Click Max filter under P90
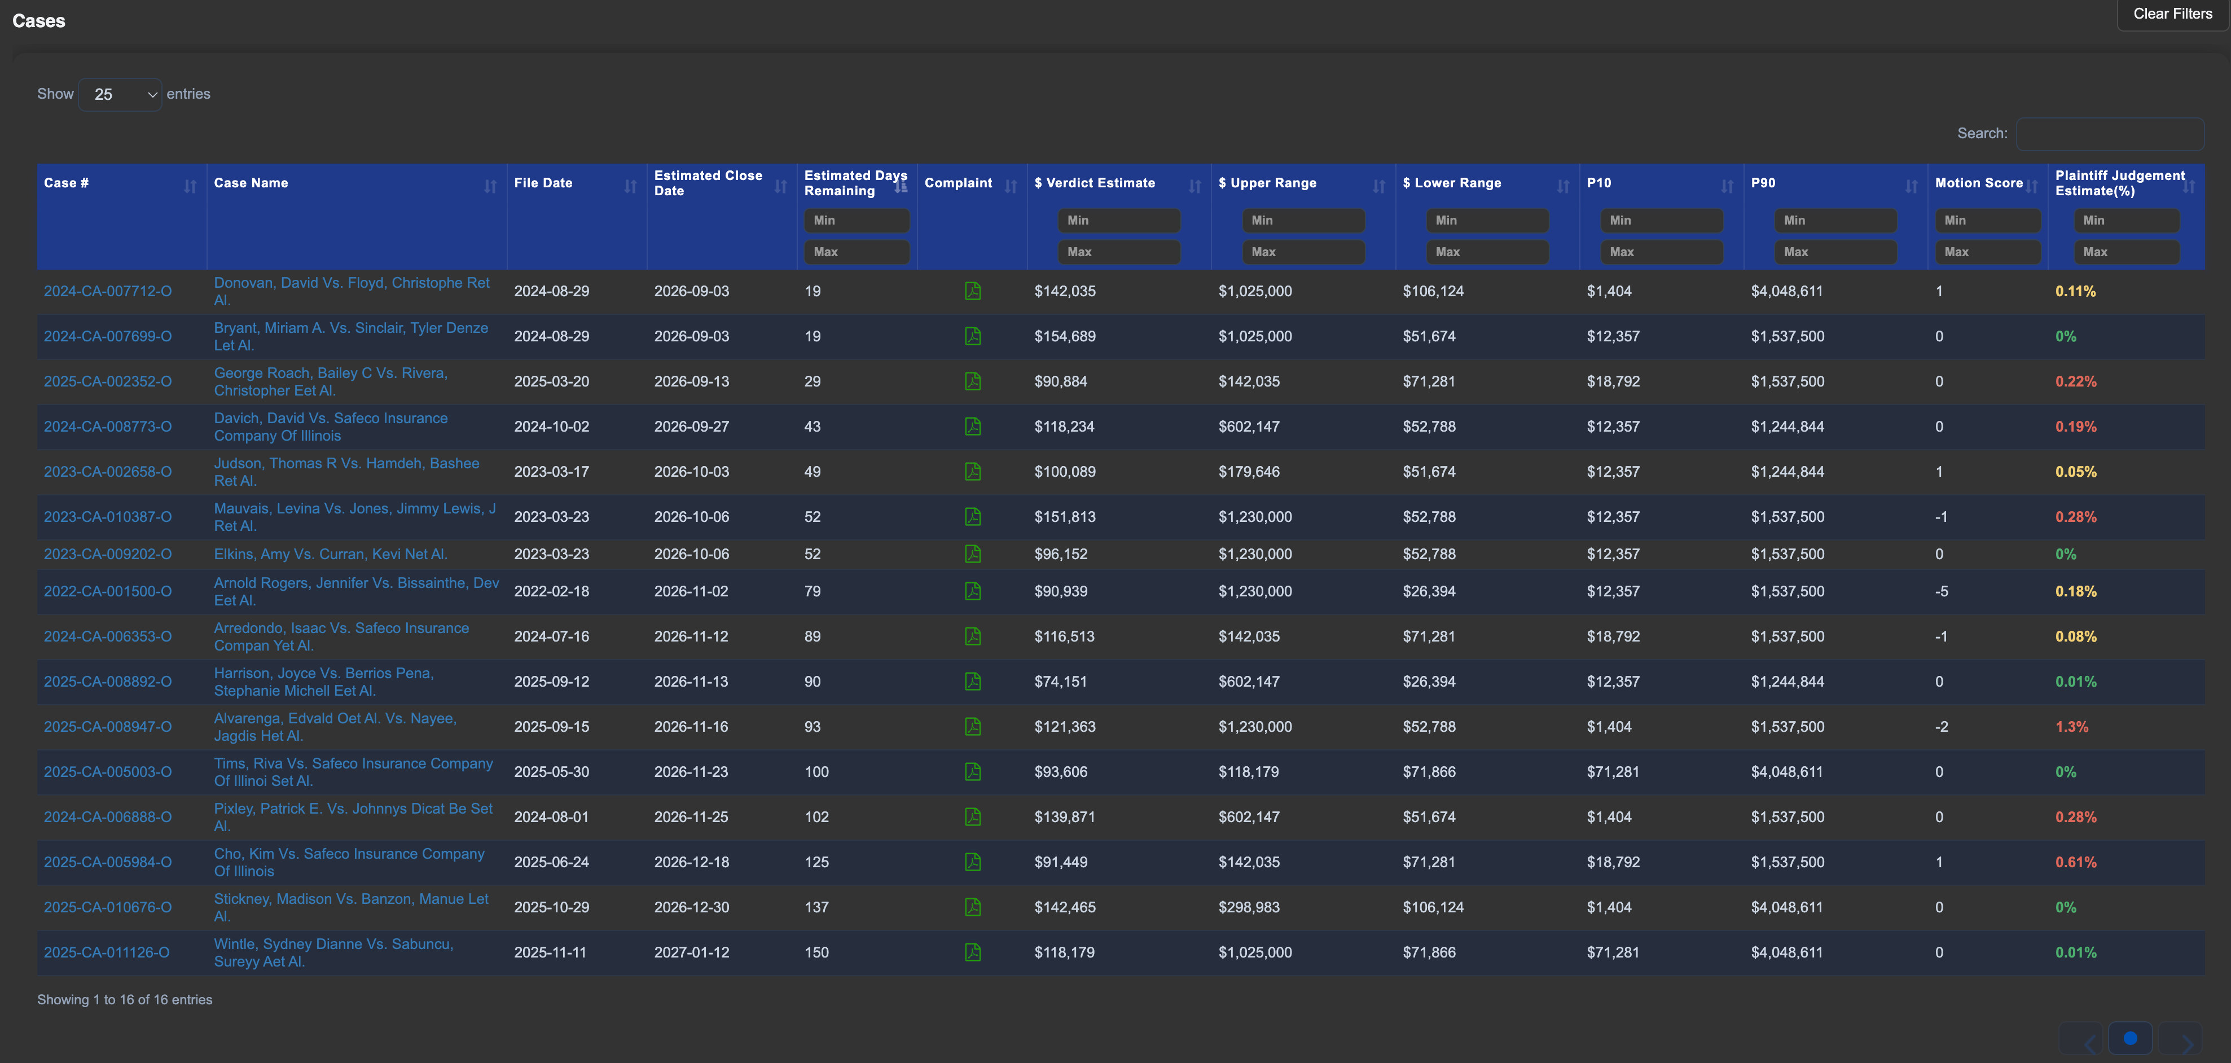Viewport: 2231px width, 1063px height. pos(1835,251)
